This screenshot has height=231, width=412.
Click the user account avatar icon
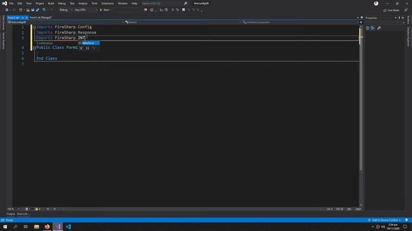[376, 3]
